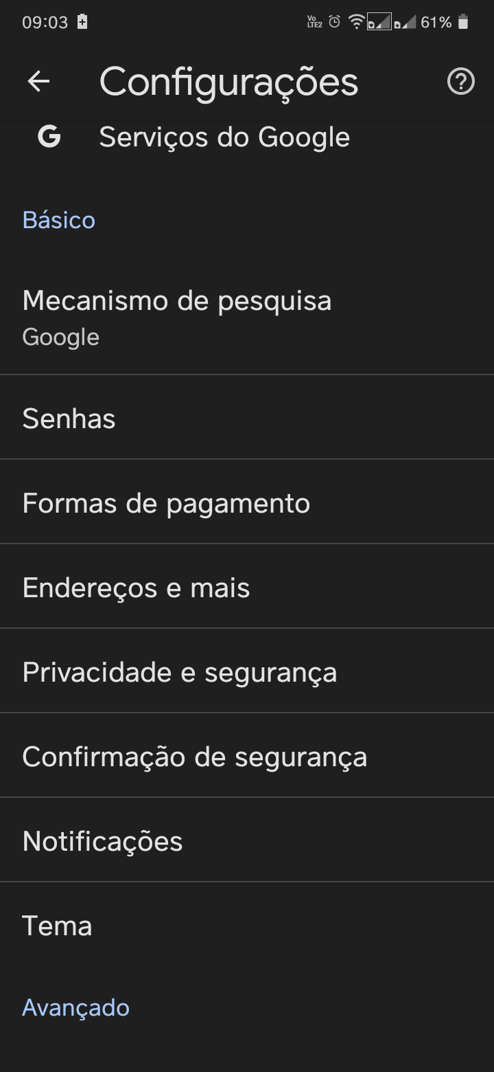Tap the battery icon in status bar
494x1072 pixels.
(x=463, y=23)
